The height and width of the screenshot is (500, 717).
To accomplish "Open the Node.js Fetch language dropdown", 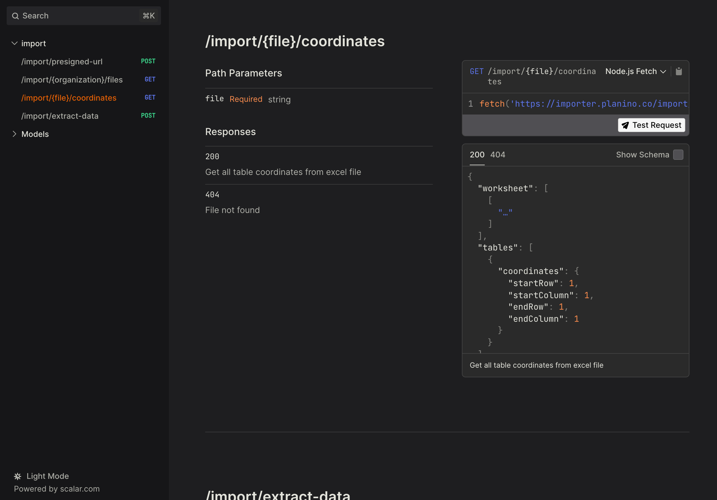I will pyautogui.click(x=635, y=71).
